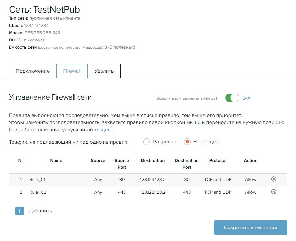Viewport: 296px width, 241px height.
Task: Click the Source Port column header
Action: pos(122,164)
